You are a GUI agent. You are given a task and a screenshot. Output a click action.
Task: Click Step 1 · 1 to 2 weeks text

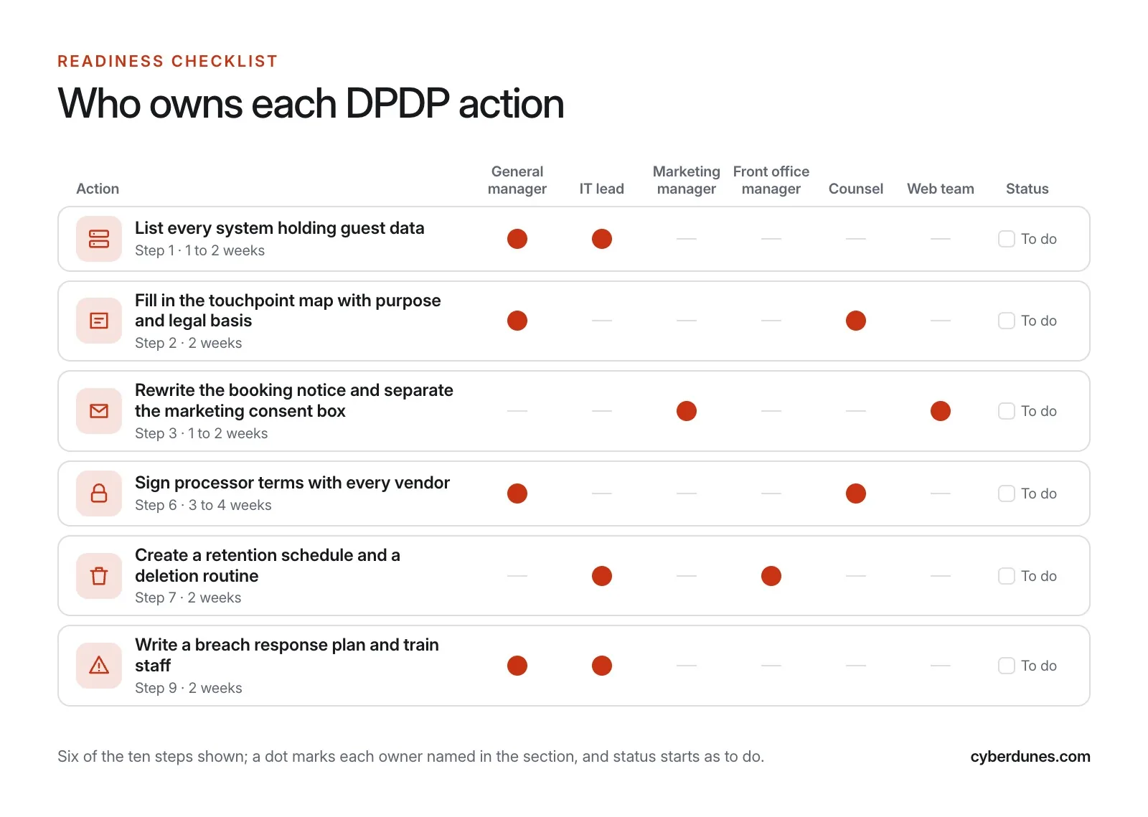(199, 250)
